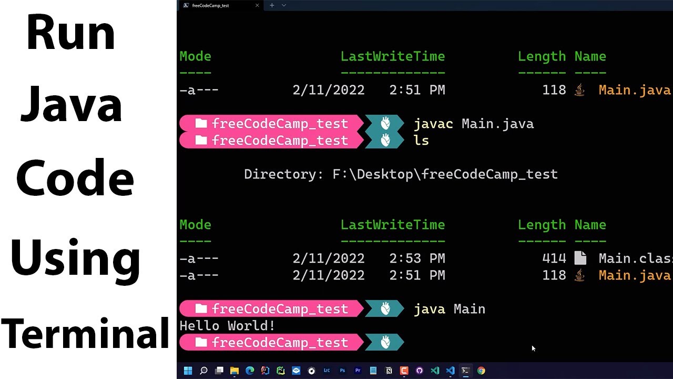673x379 pixels.
Task: Click the PowerShell icon in terminal tab
Action: tap(186, 5)
